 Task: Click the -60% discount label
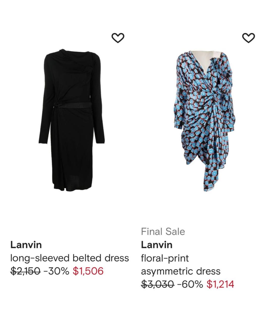[x=190, y=284]
